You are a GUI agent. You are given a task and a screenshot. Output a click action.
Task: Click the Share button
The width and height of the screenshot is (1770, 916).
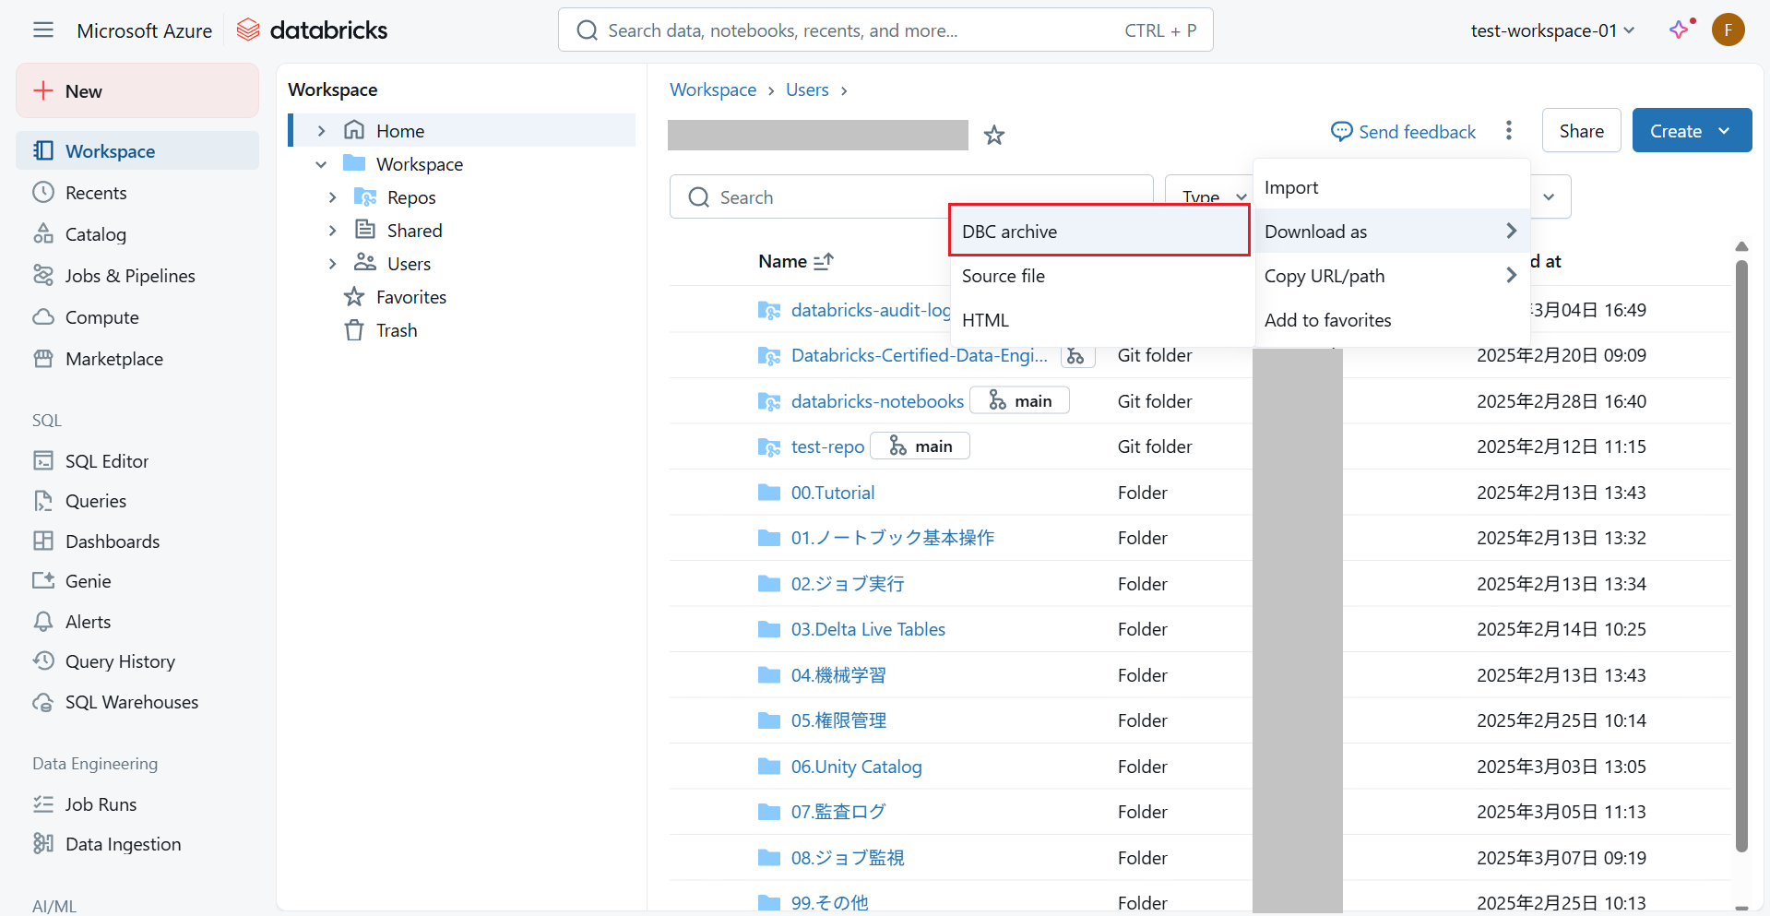[x=1581, y=131]
